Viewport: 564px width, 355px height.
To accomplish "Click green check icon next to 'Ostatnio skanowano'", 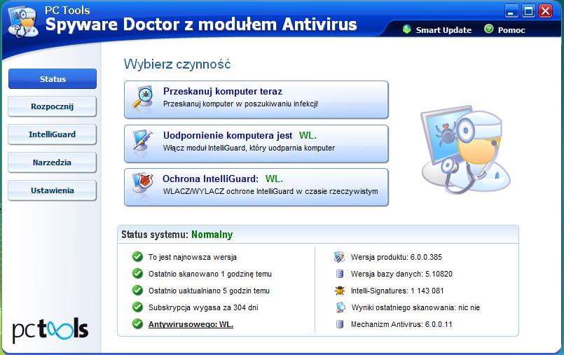I will pyautogui.click(x=137, y=274).
